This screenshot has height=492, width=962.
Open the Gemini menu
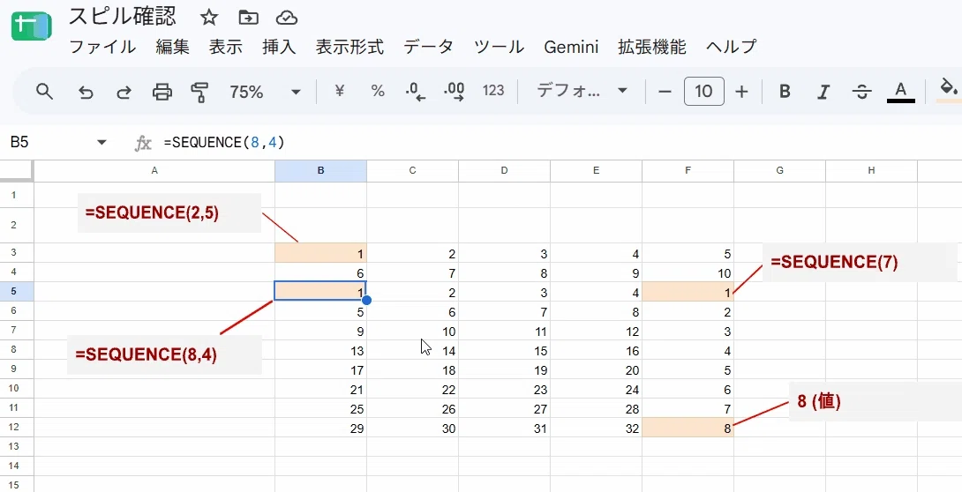click(x=571, y=47)
